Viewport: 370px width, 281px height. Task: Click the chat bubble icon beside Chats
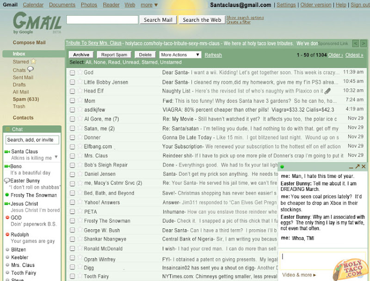click(x=31, y=69)
